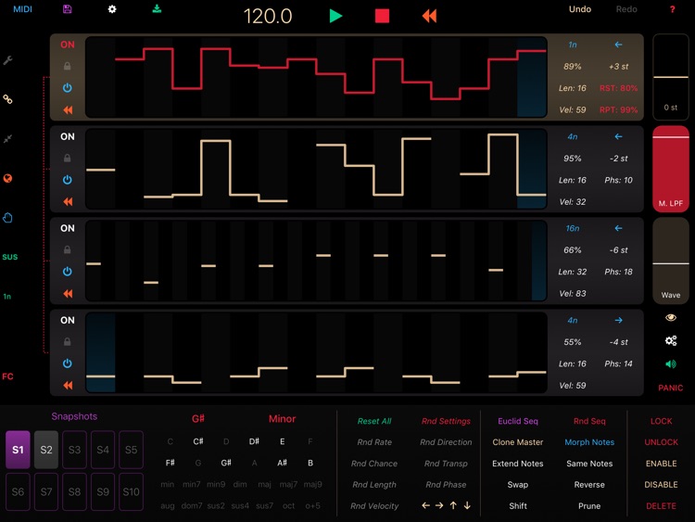Toggle the power icon of track two
The height and width of the screenshot is (522, 695).
[x=68, y=180]
